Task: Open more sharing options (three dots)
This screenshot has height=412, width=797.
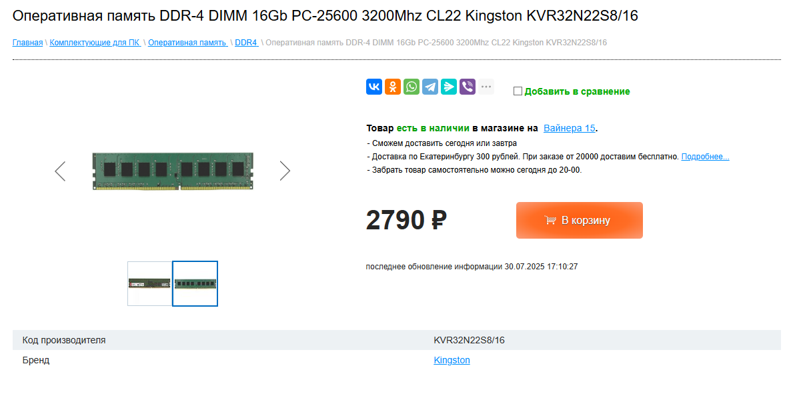Action: click(486, 87)
